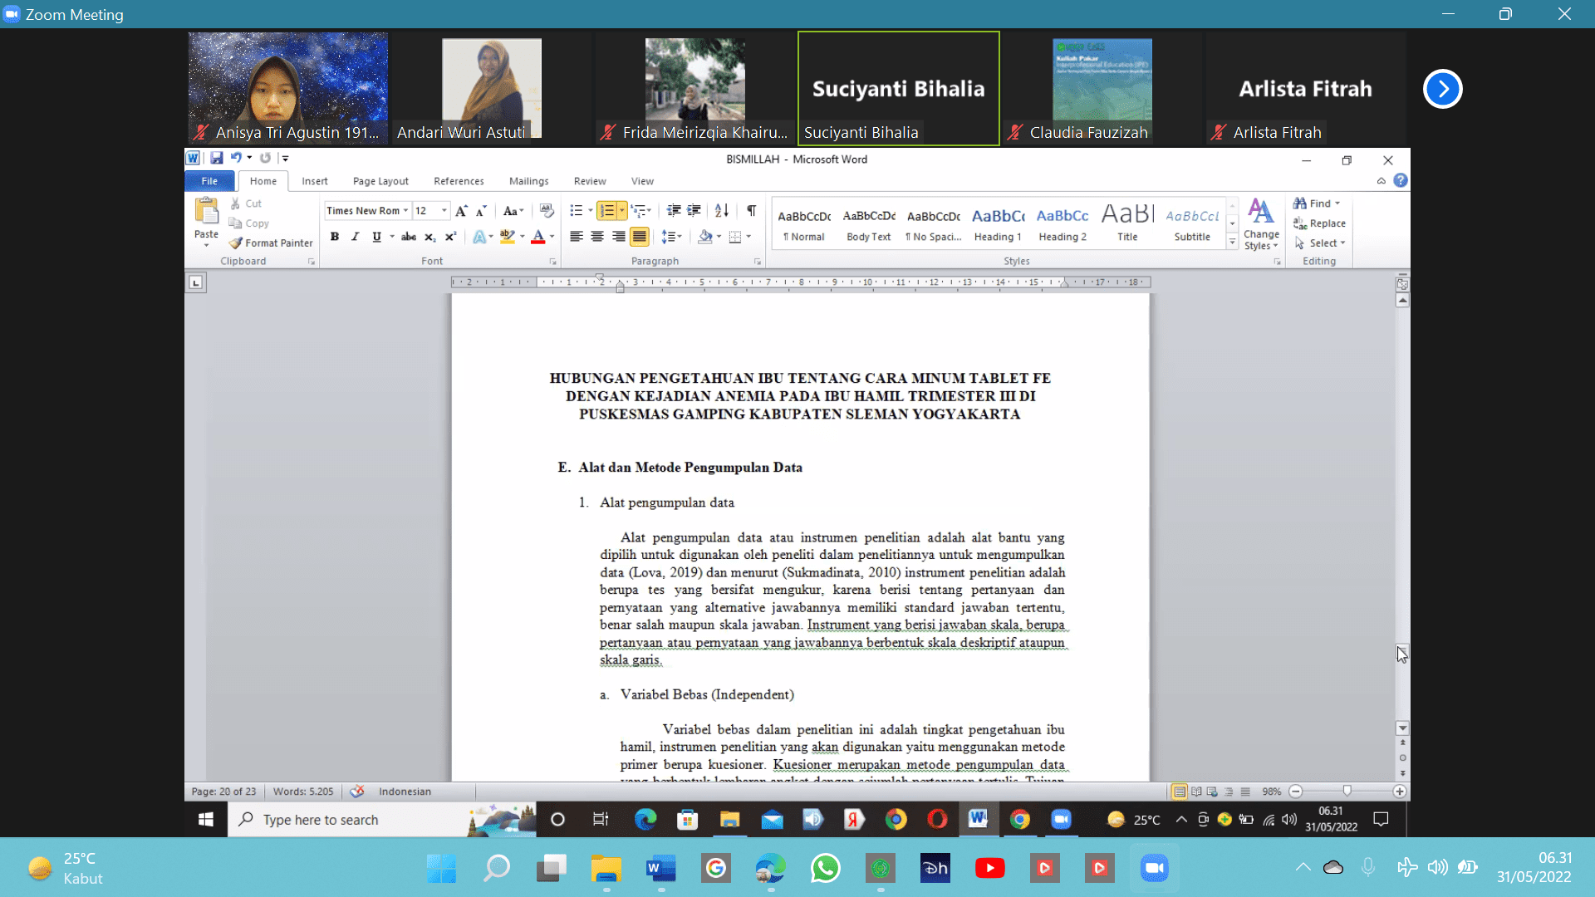The image size is (1595, 897).
Task: Click the Word vertical scrollbar down arrow
Action: click(1402, 728)
